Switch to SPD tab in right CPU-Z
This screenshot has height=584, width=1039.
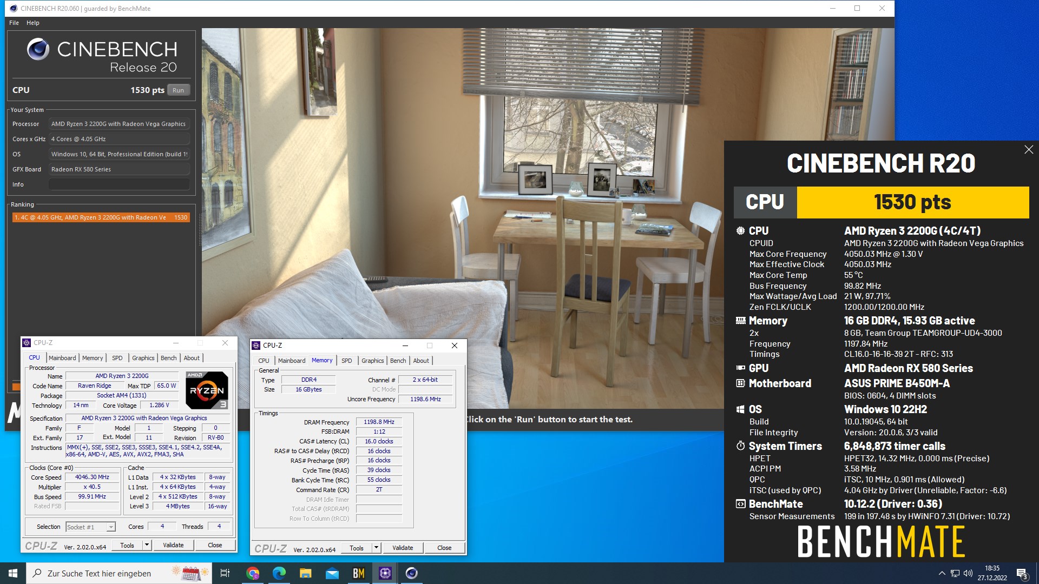tap(347, 361)
